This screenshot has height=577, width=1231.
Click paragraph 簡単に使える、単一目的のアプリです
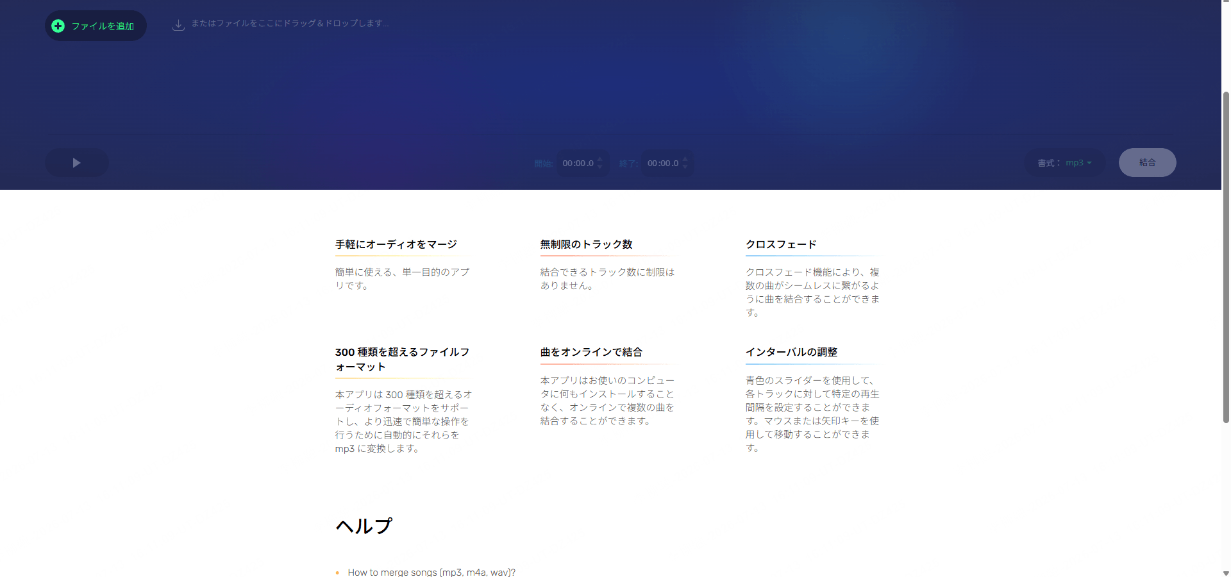[x=402, y=279]
